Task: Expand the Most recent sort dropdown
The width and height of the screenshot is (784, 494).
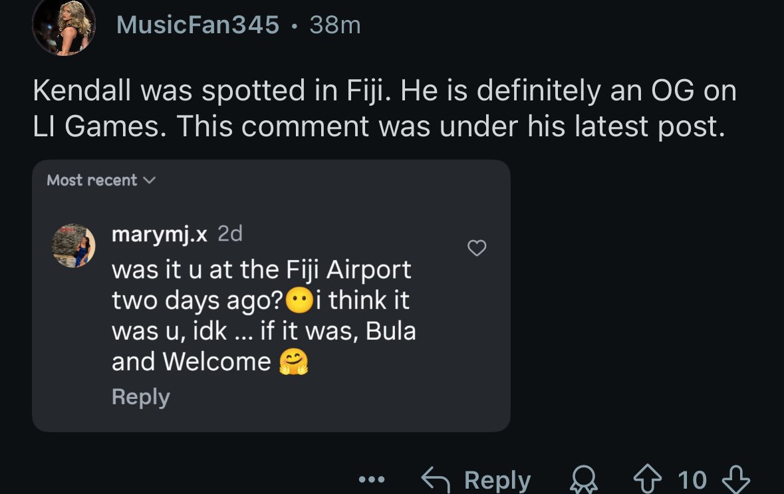Action: point(101,180)
